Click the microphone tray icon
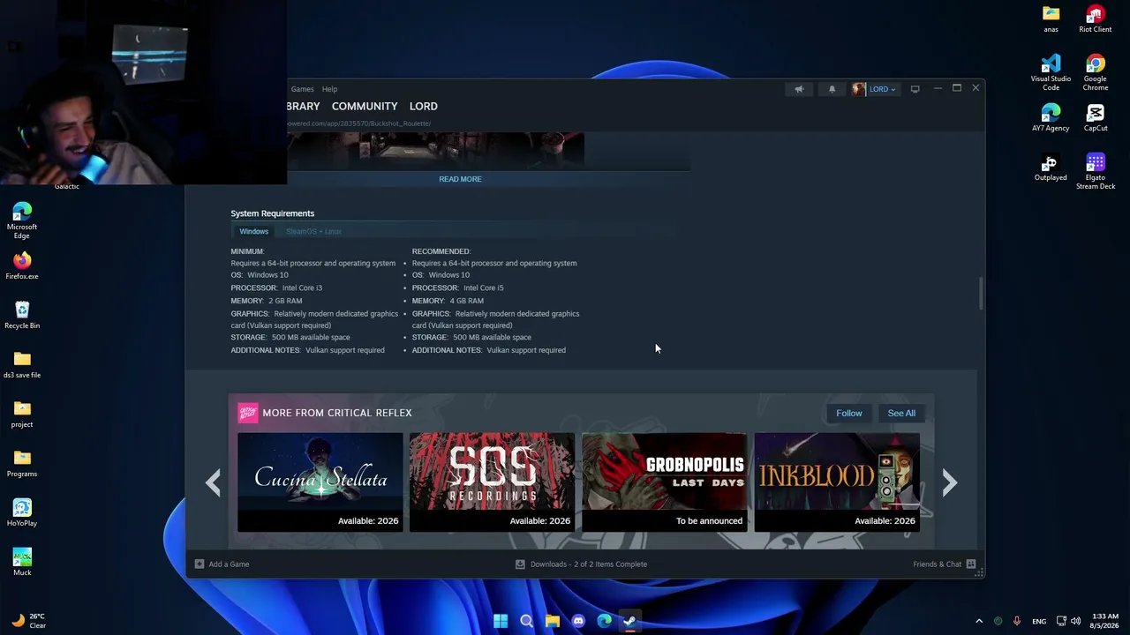This screenshot has height=635, width=1130. click(1017, 621)
